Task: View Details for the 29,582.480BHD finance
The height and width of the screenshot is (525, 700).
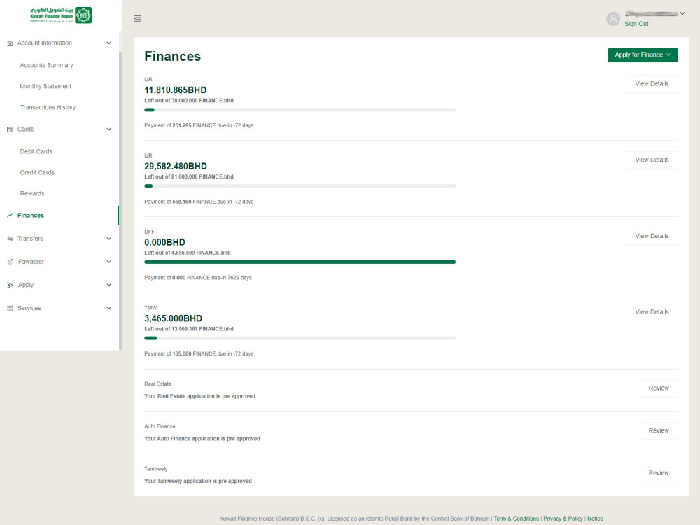Action: [x=652, y=160]
